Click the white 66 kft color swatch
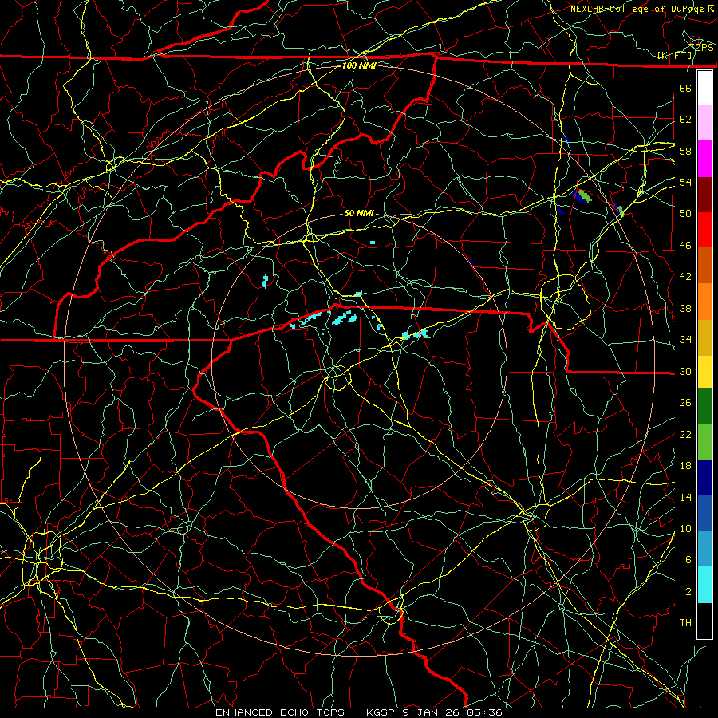718x718 pixels. 704,88
